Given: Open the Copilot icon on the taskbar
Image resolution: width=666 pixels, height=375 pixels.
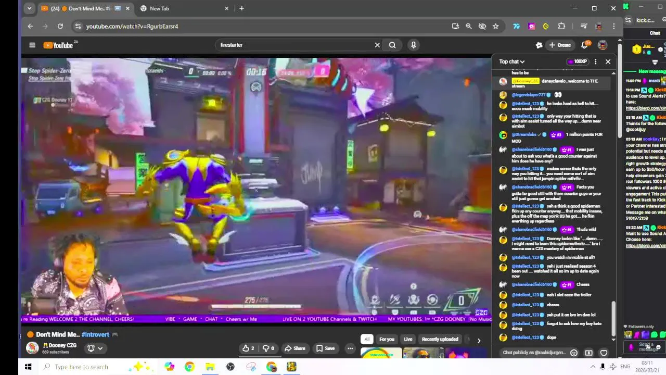Looking at the screenshot, I should click(x=169, y=367).
